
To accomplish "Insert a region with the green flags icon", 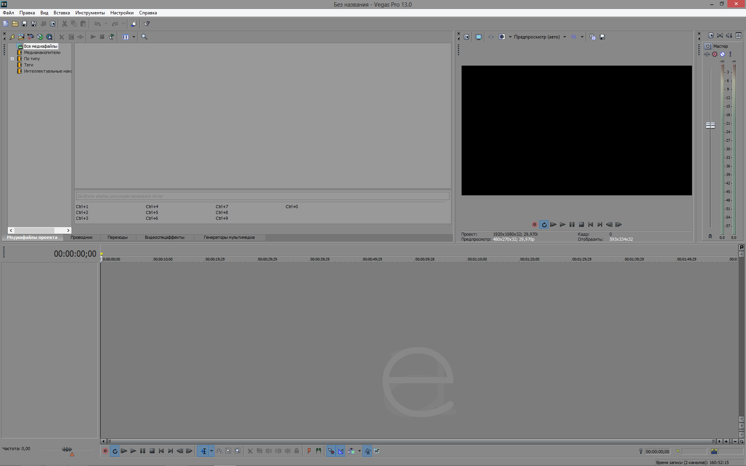I will (319, 451).
